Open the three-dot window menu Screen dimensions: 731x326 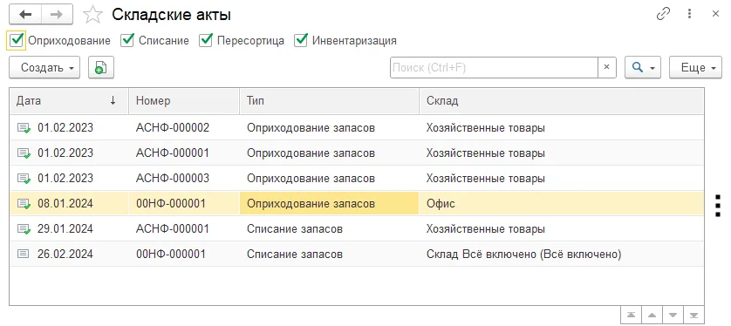(x=689, y=15)
